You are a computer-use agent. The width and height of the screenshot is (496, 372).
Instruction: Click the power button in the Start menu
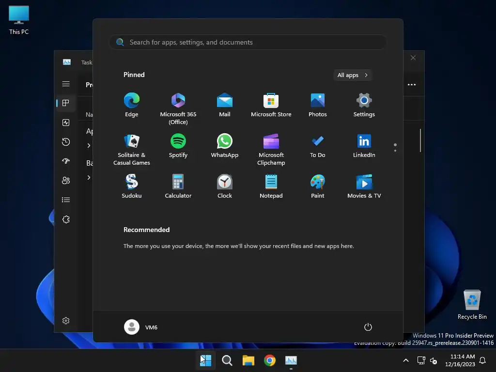pyautogui.click(x=368, y=327)
